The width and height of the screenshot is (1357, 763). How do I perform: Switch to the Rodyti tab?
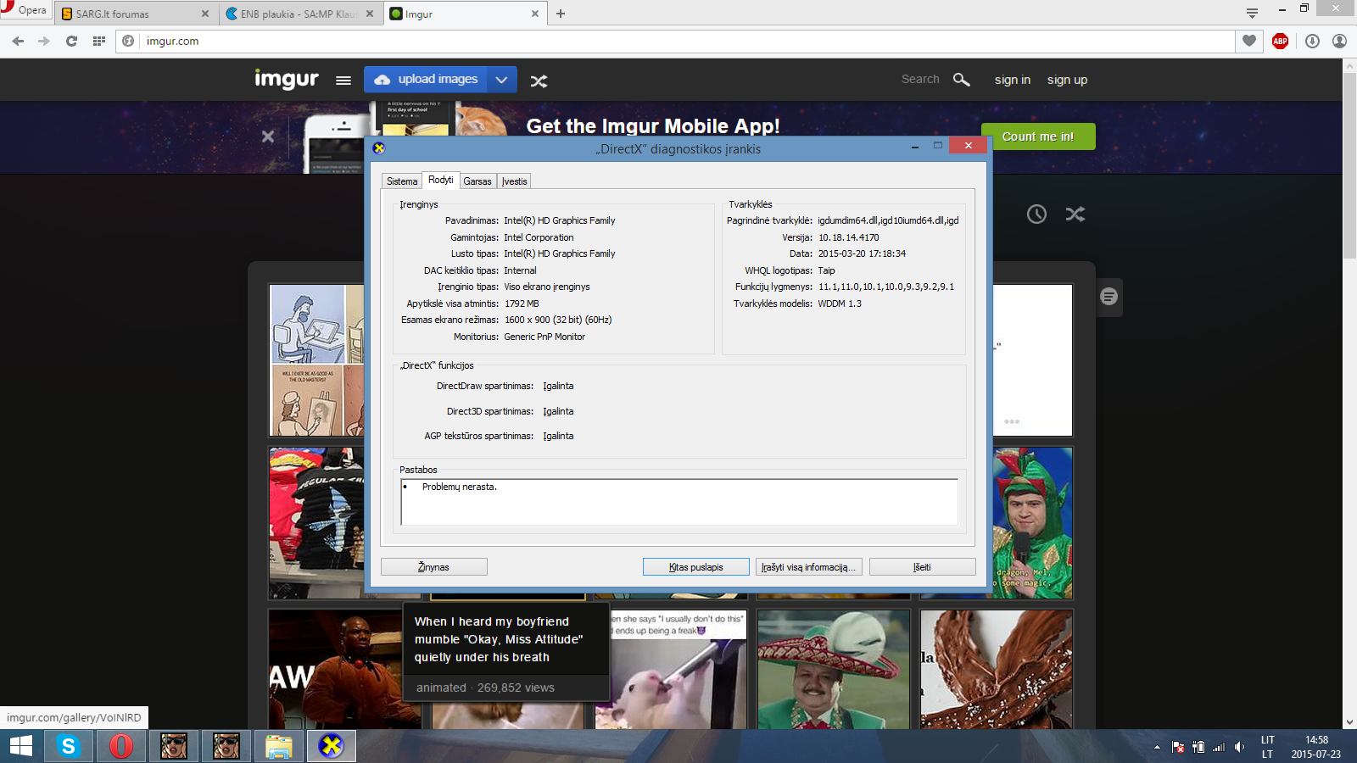point(440,180)
